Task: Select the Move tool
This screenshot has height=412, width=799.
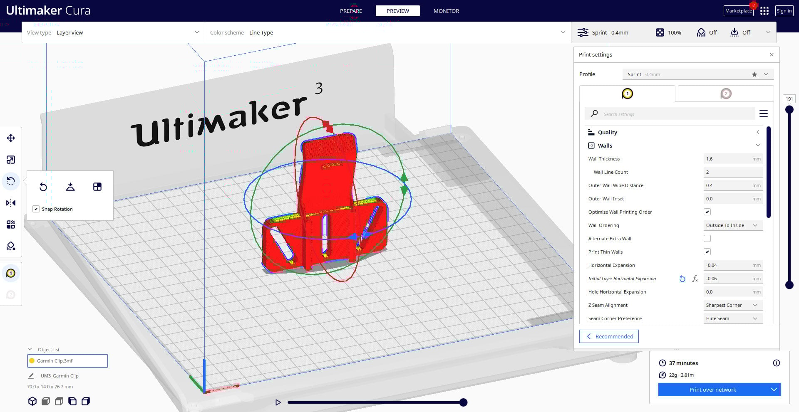Action: (11, 138)
